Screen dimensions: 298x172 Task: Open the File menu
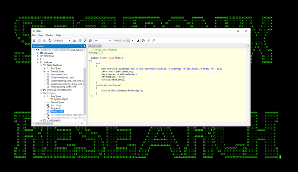pyautogui.click(x=34, y=35)
